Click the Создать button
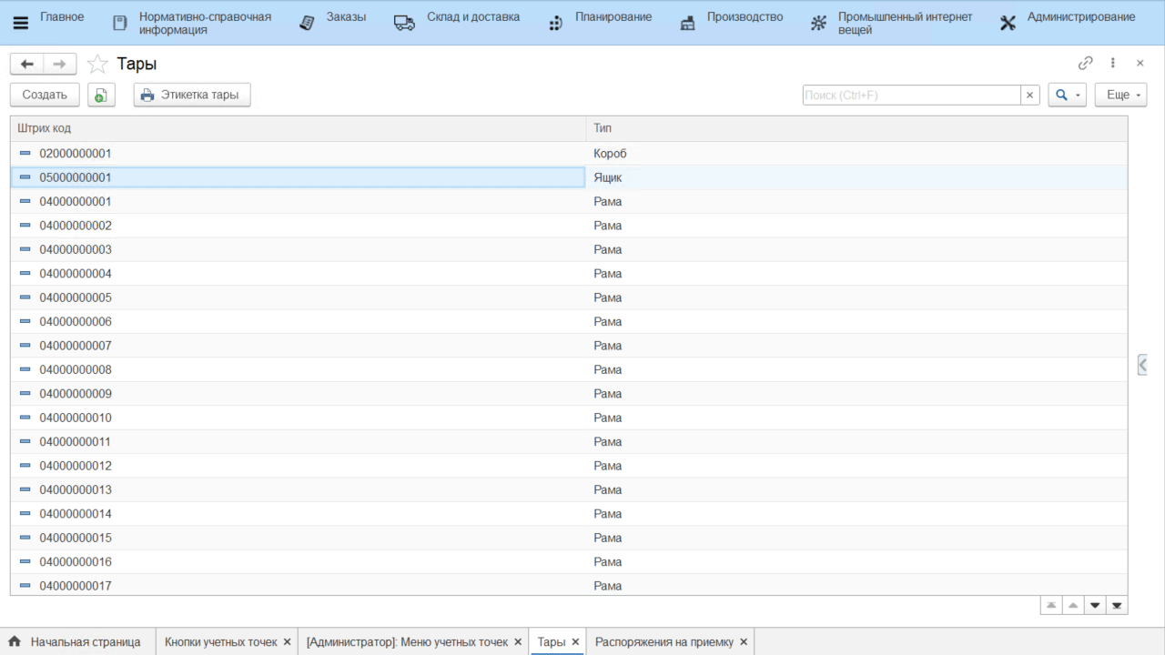 [x=45, y=95]
